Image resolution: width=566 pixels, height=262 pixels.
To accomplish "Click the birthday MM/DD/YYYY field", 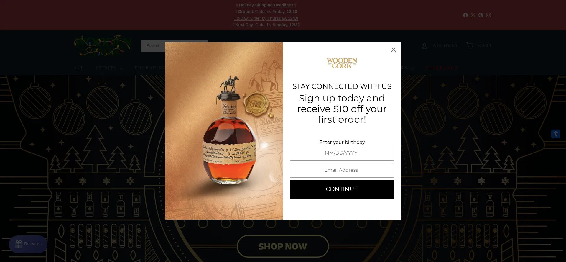I will pyautogui.click(x=342, y=153).
